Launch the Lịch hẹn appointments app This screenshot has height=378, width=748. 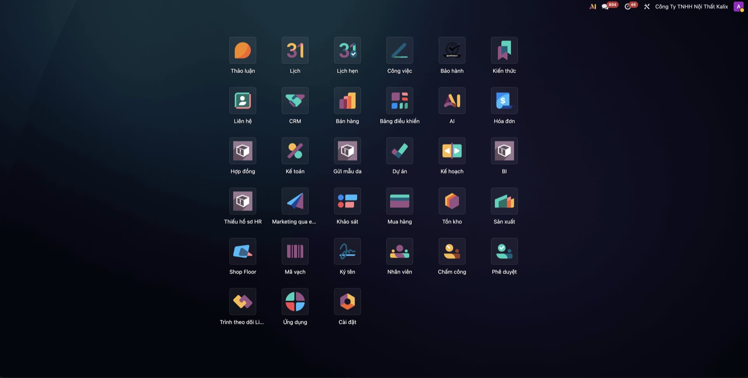pos(347,51)
